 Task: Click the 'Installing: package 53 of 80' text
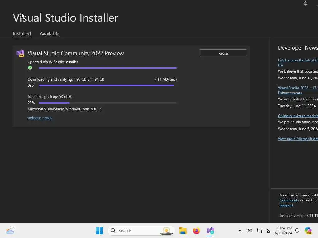click(50, 97)
